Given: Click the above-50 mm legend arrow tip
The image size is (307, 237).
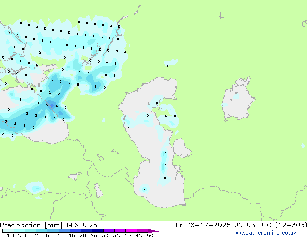Looking at the screenshot, I should pyautogui.click(x=153, y=231).
